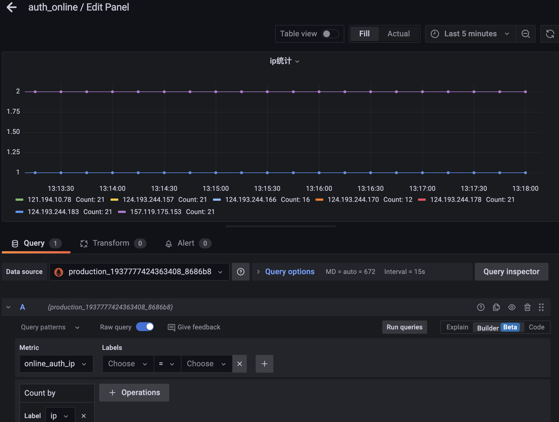Hide query A with the eye icon
This screenshot has width=559, height=422.
click(512, 307)
